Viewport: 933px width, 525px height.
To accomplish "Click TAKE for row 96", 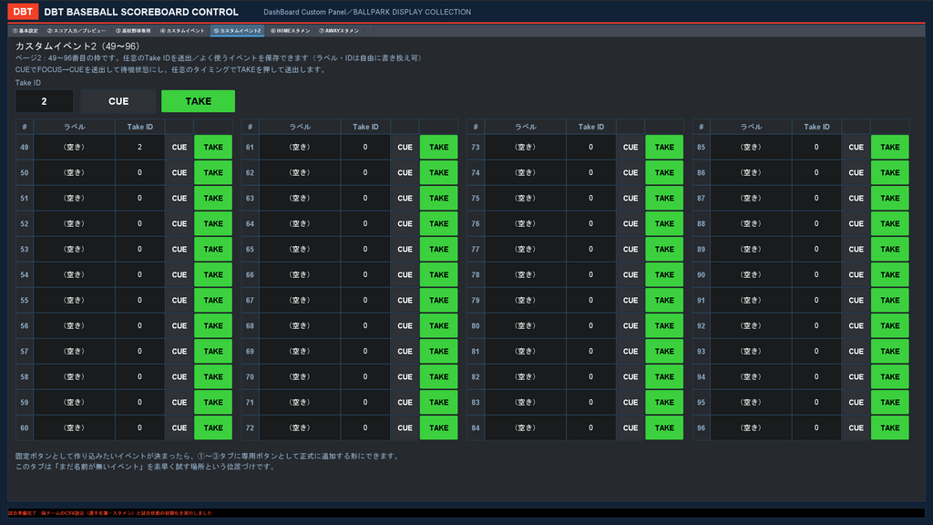I will pos(889,428).
